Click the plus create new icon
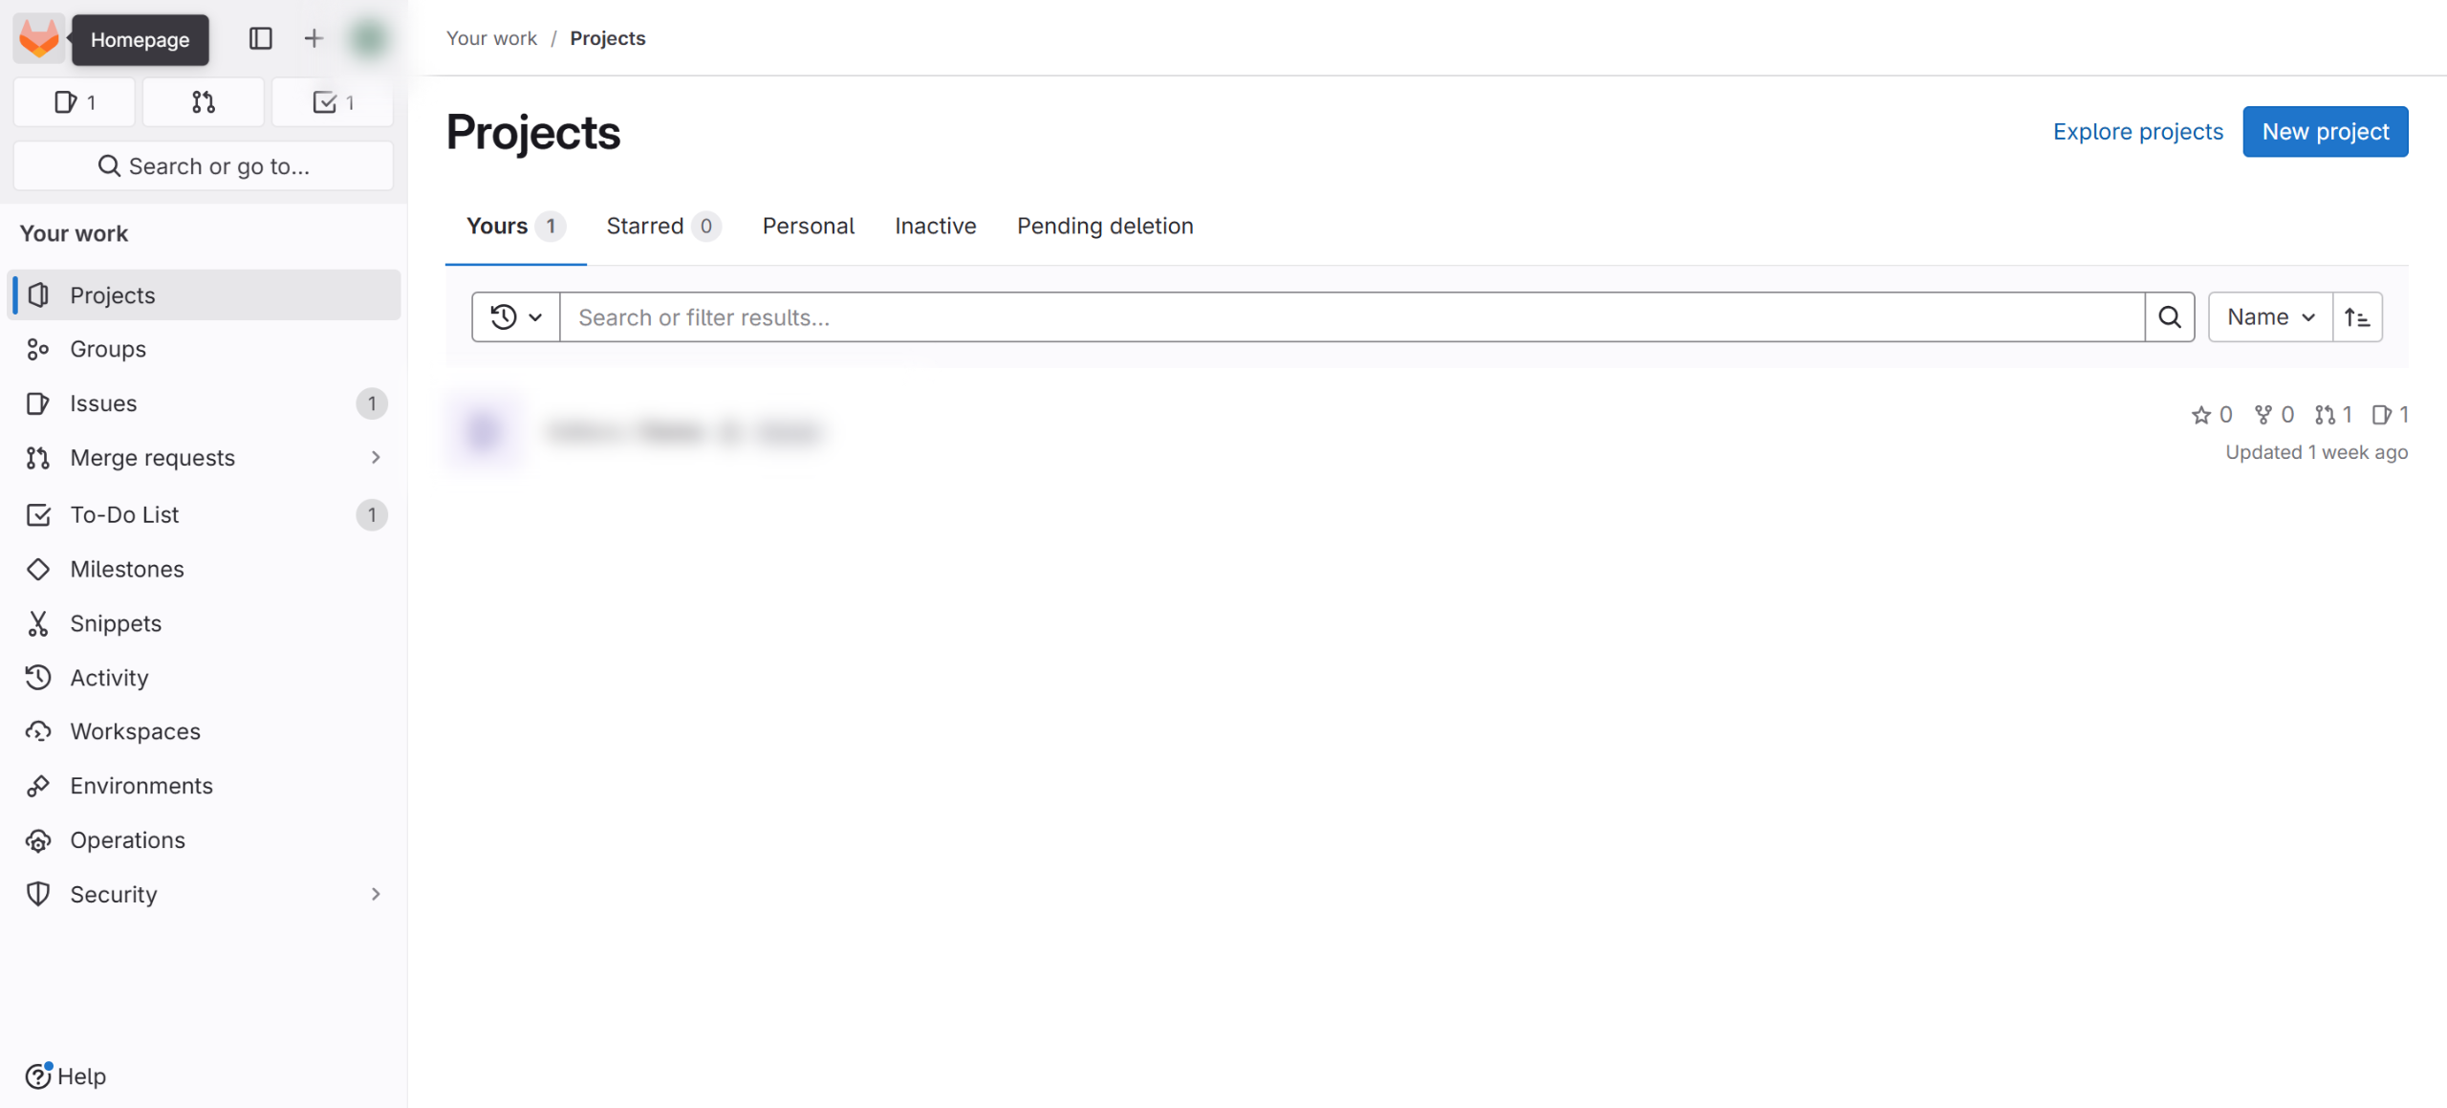The width and height of the screenshot is (2447, 1108). pos(314,38)
